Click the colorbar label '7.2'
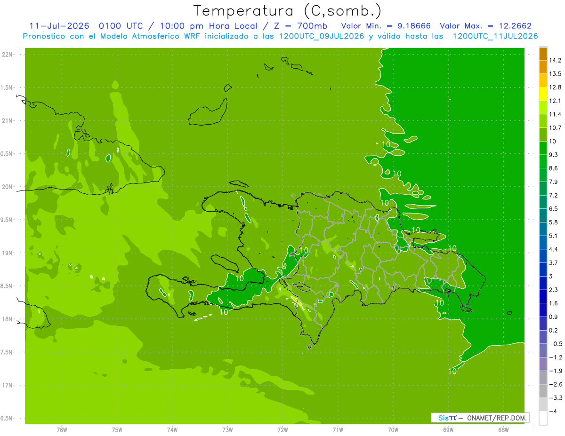565x436 pixels. (x=553, y=195)
